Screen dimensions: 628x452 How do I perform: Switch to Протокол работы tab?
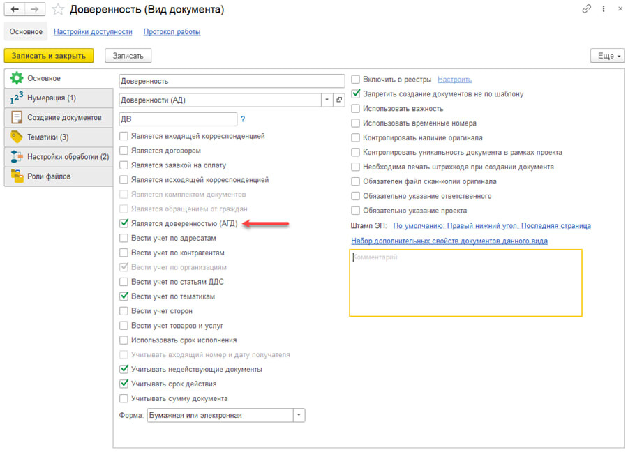[x=172, y=31]
